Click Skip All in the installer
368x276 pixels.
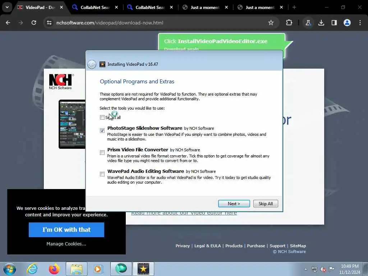[x=266, y=204]
